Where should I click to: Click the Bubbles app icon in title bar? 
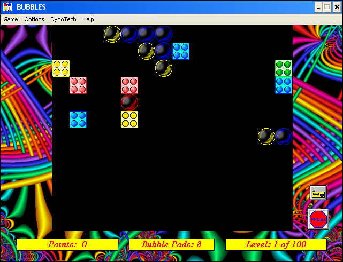[x=7, y=7]
